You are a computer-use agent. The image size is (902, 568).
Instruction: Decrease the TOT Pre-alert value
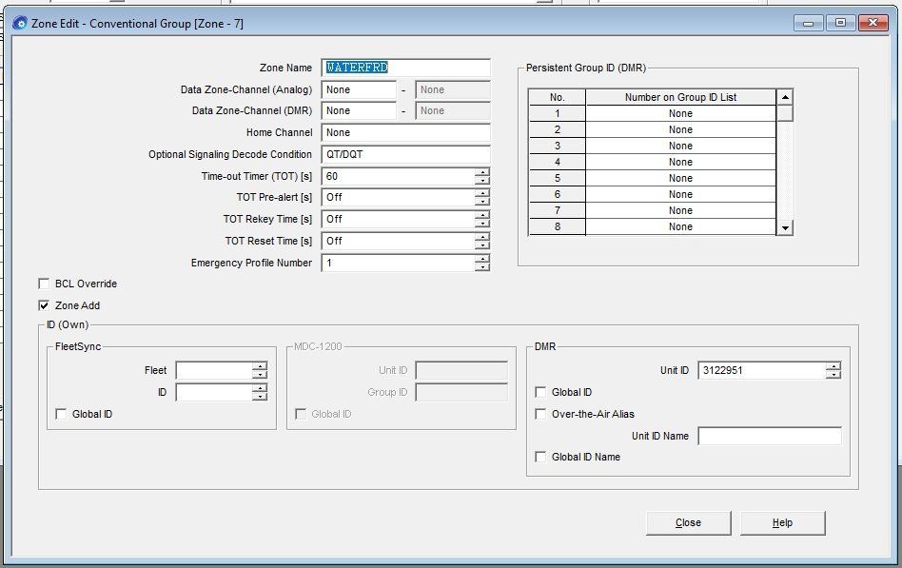[x=482, y=202]
